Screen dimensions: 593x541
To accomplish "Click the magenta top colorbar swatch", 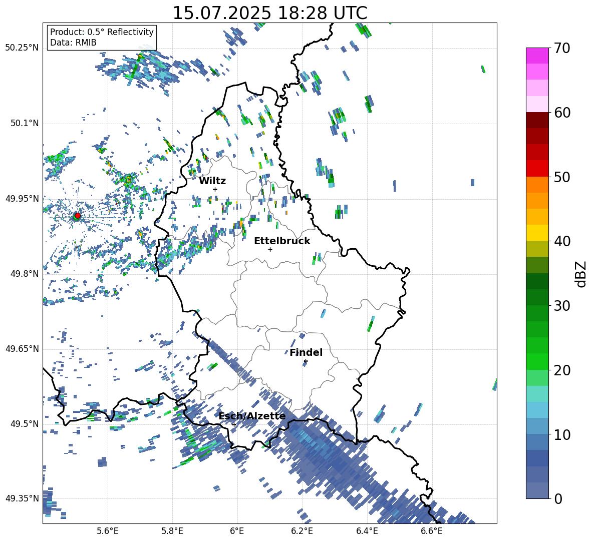I will pyautogui.click(x=537, y=56).
